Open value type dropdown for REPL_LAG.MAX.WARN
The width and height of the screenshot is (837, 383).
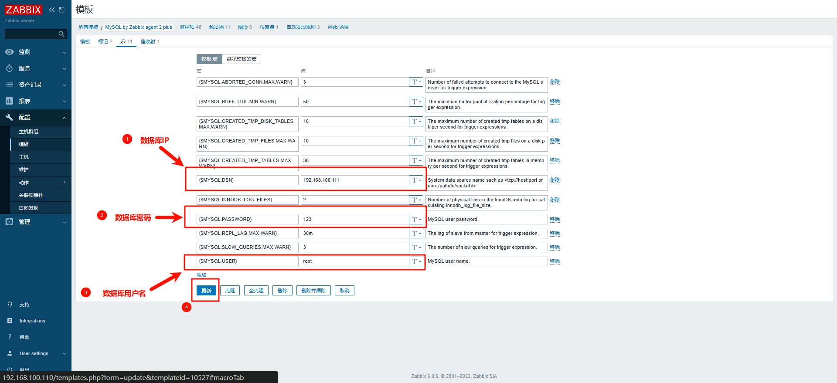click(x=416, y=233)
